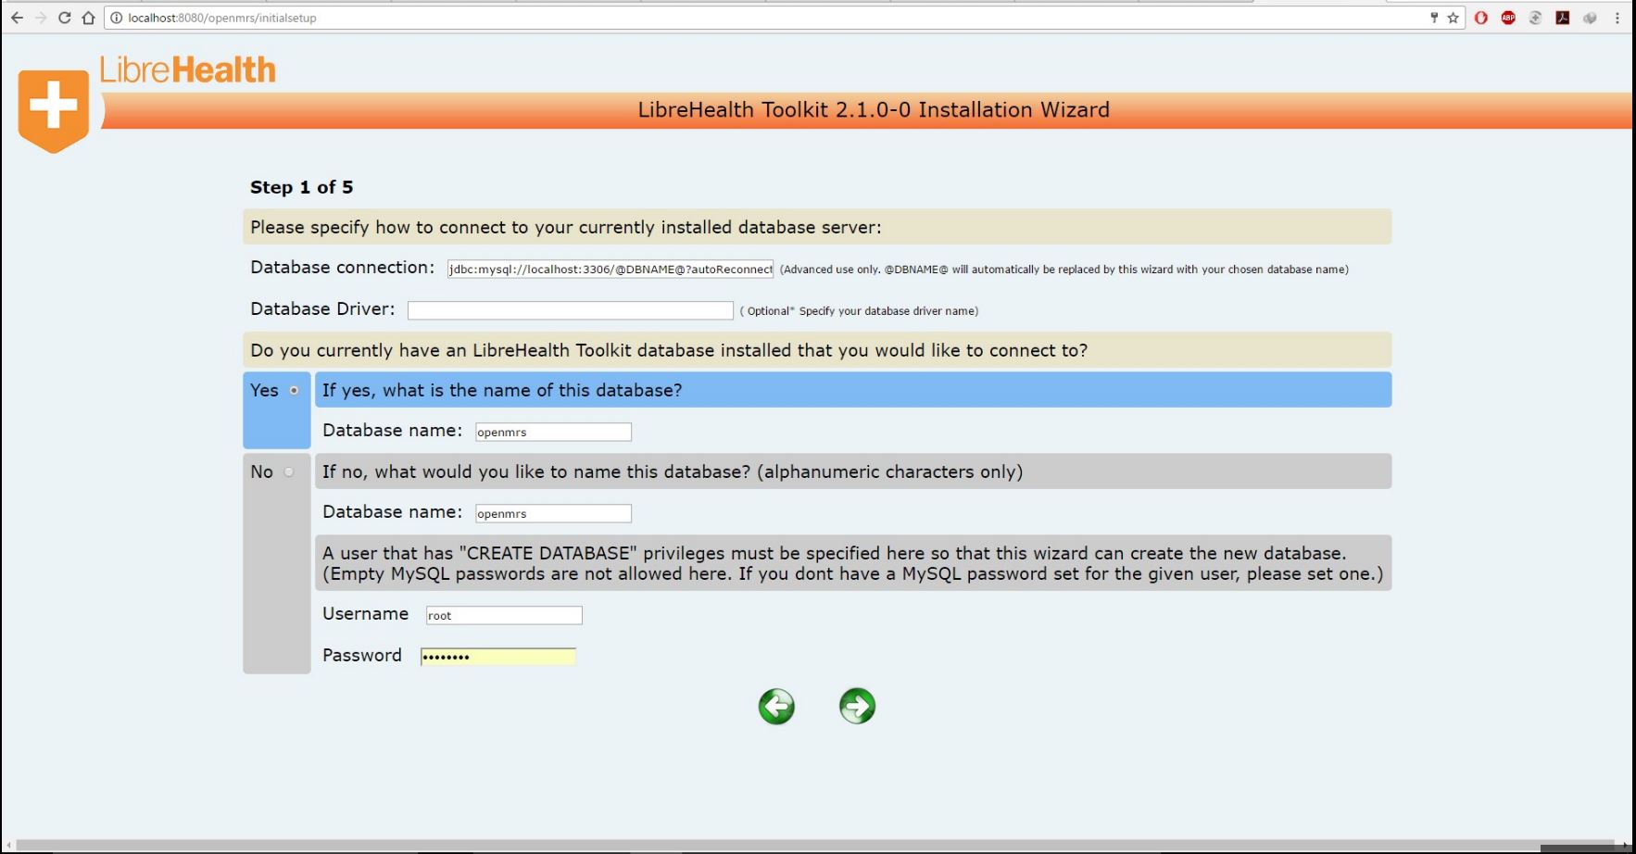
Task: Click the green back arrow button
Action: point(776,707)
